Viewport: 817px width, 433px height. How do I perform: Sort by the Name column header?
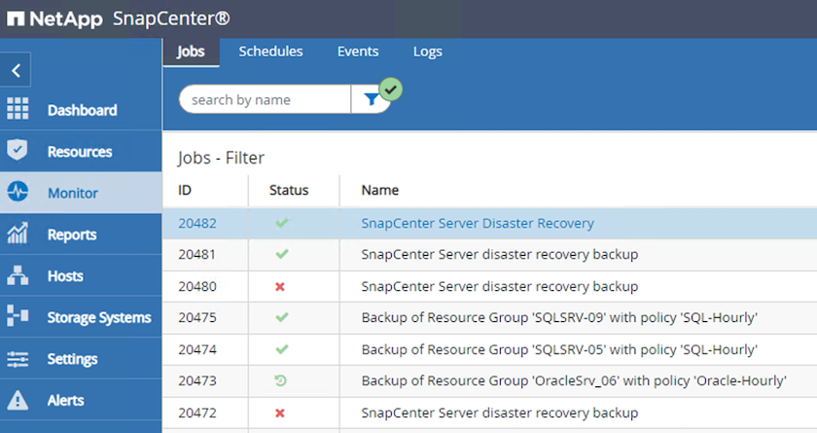380,190
